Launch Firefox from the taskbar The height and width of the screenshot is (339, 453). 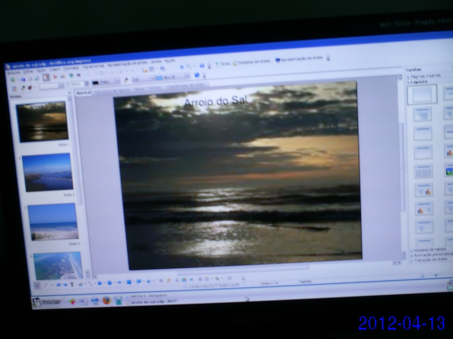(x=106, y=301)
